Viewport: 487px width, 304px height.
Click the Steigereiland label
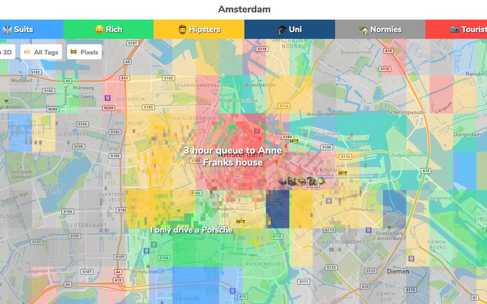pos(443,198)
